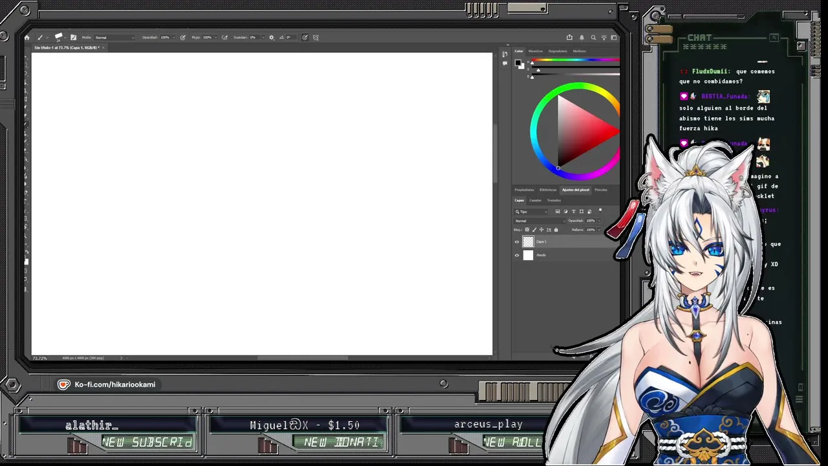Click the Ko-fi.com/hikariookami link

(x=115, y=384)
